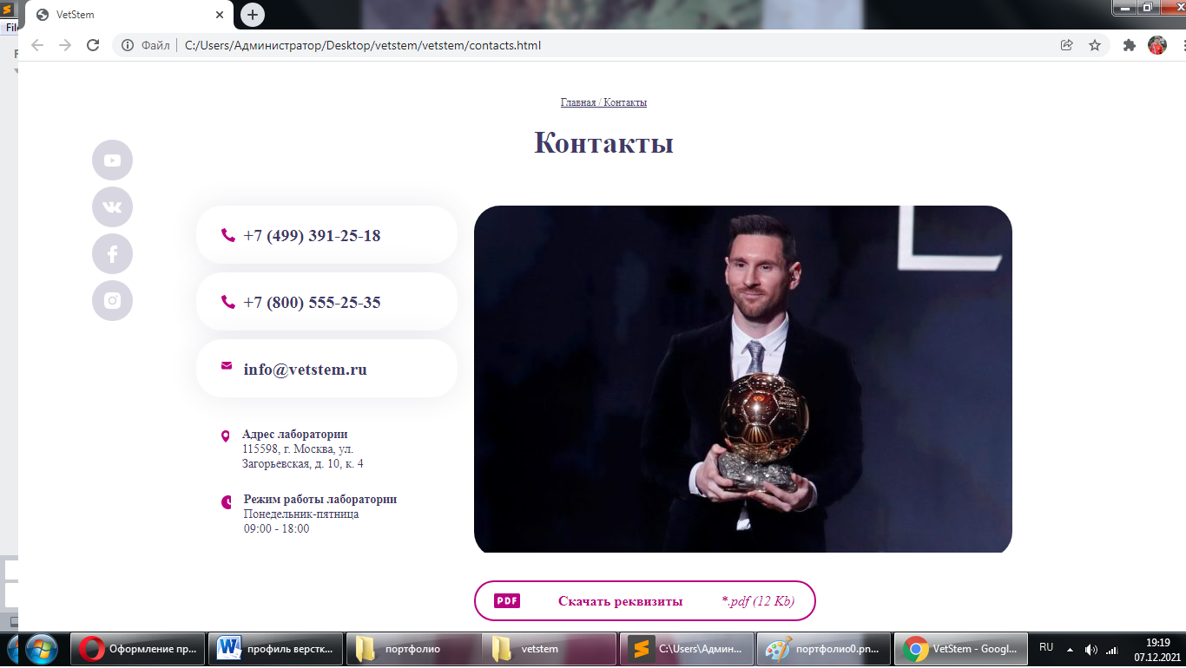Viewport: 1186px width, 668px height.
Task: Switch to Chrome VetStem taskbar button
Action: (961, 649)
